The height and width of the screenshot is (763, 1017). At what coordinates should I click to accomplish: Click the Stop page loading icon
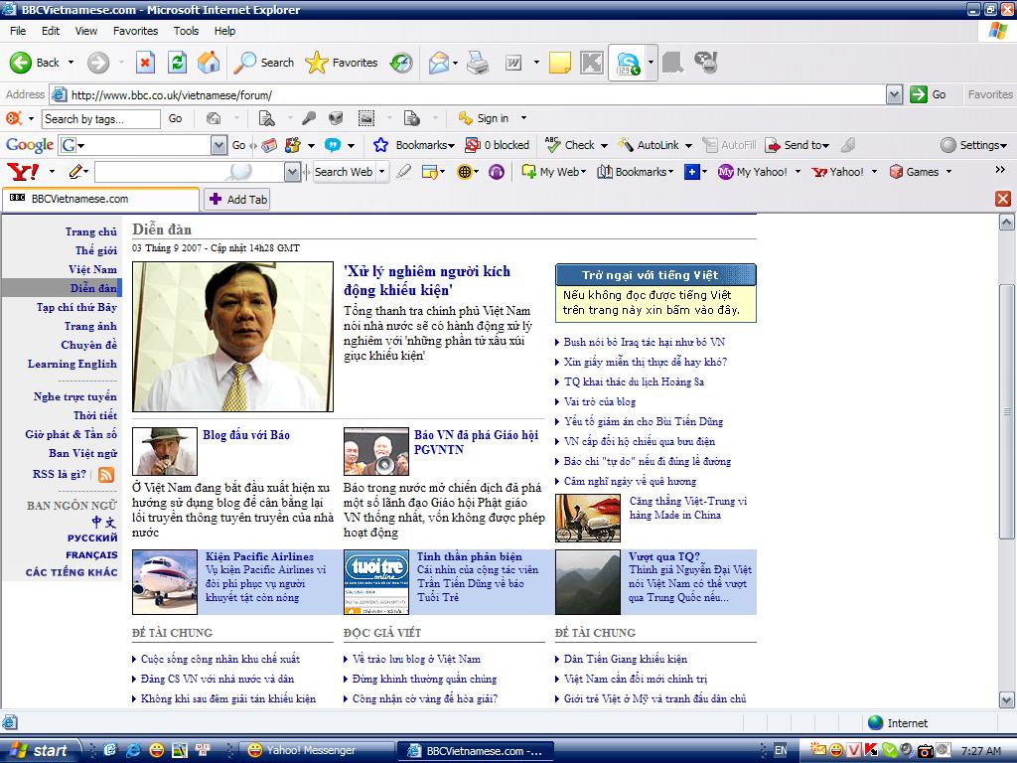145,63
